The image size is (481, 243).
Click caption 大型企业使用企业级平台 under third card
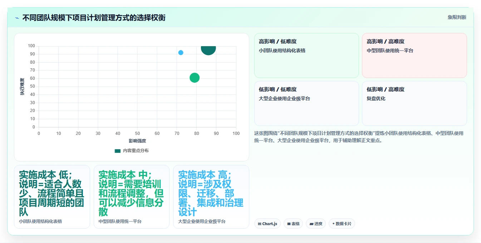tap(202, 222)
